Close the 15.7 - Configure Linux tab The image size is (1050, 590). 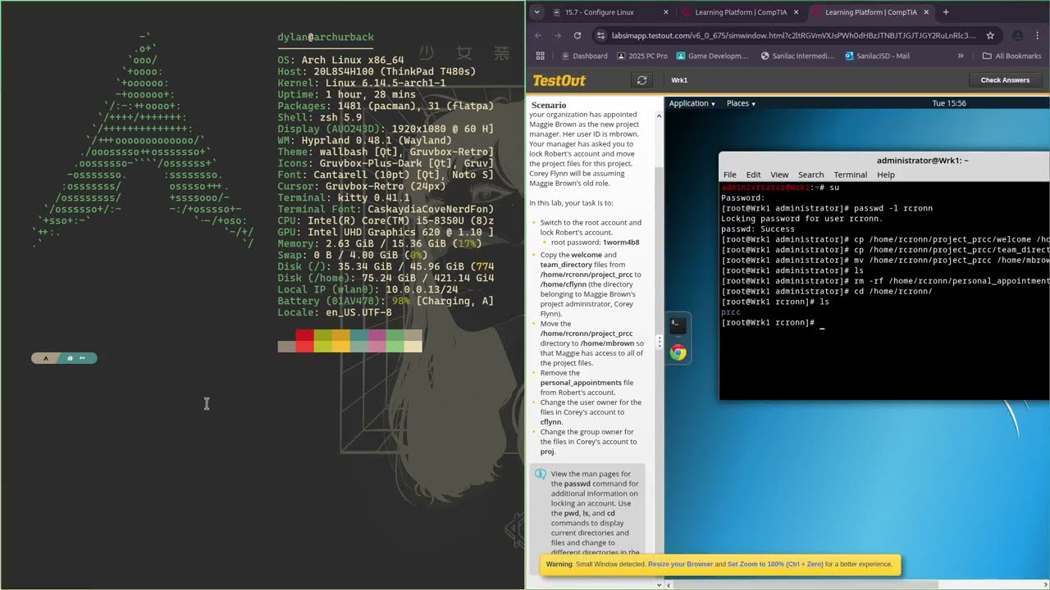click(x=665, y=12)
